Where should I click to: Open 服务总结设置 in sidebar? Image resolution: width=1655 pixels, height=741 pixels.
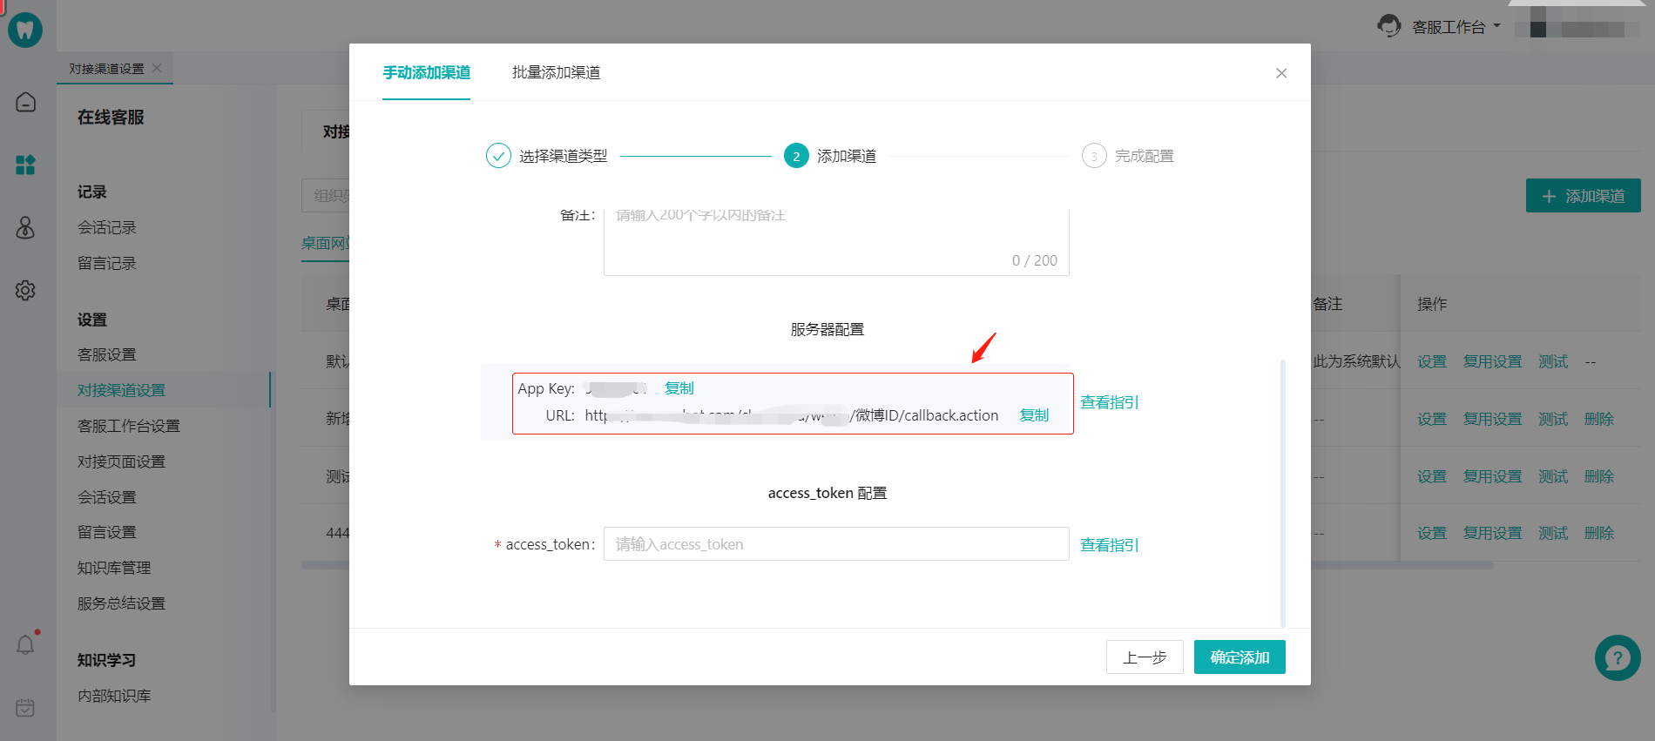pos(122,603)
